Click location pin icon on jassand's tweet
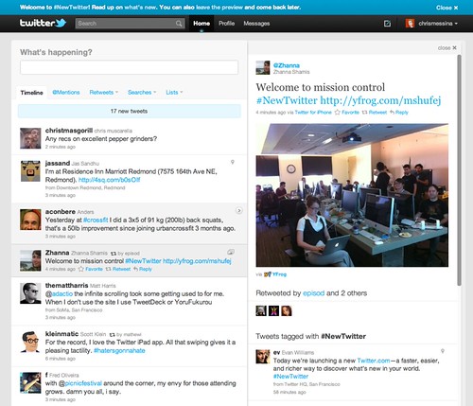Image resolution: width=473 pixels, height=406 pixels. pos(233,162)
